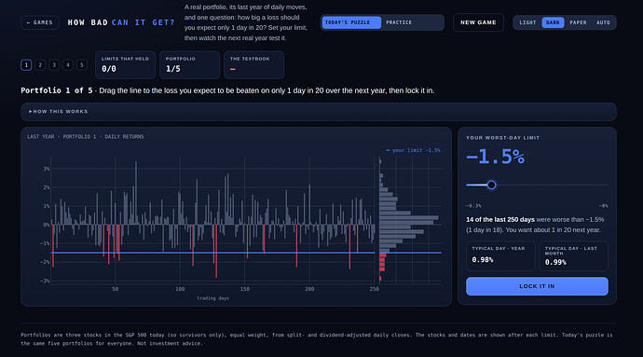Click the Typical Day Last Month 0.99% card
Screen dimensions: 643x357
click(x=573, y=256)
